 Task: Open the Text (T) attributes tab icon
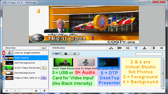click(136, 48)
